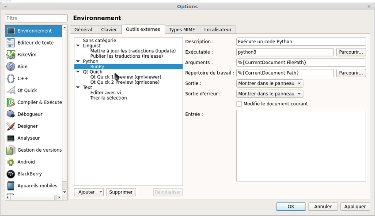375x216 pixels.
Task: Open the BlackBerry category icon
Action: (11, 174)
